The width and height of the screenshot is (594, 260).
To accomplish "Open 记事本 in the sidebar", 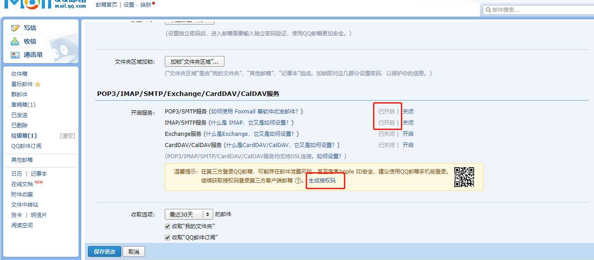I will pos(39,174).
